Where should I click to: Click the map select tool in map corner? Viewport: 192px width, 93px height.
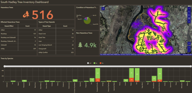coord(103,9)
